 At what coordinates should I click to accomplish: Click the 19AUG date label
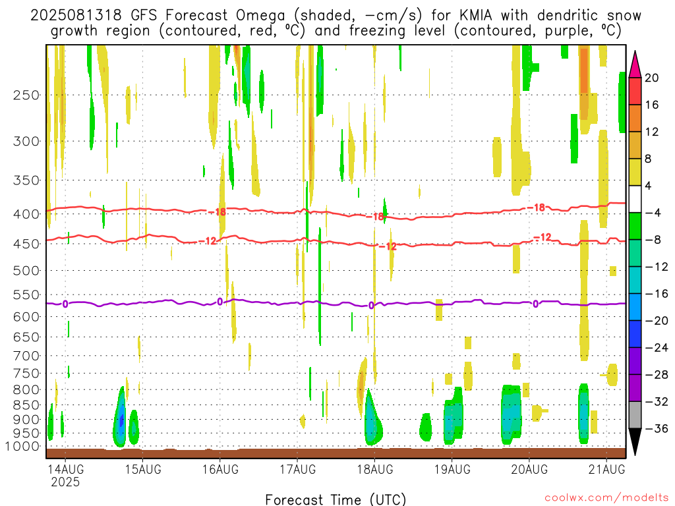(x=452, y=469)
